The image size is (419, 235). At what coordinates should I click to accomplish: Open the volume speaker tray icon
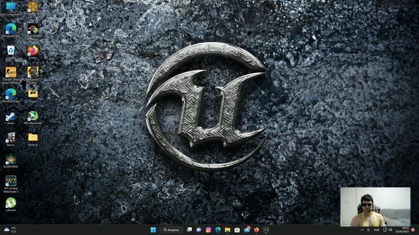click(390, 230)
